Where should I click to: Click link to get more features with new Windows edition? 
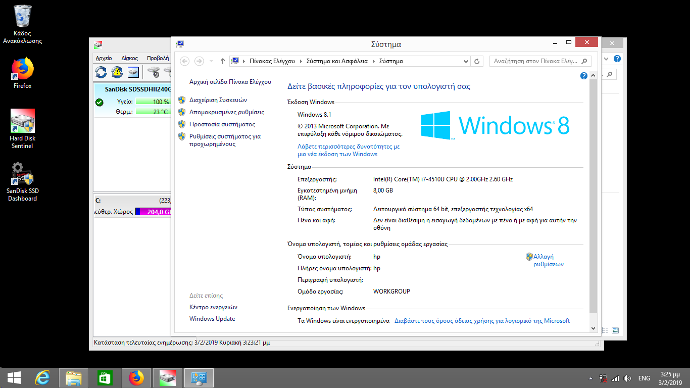(349, 150)
